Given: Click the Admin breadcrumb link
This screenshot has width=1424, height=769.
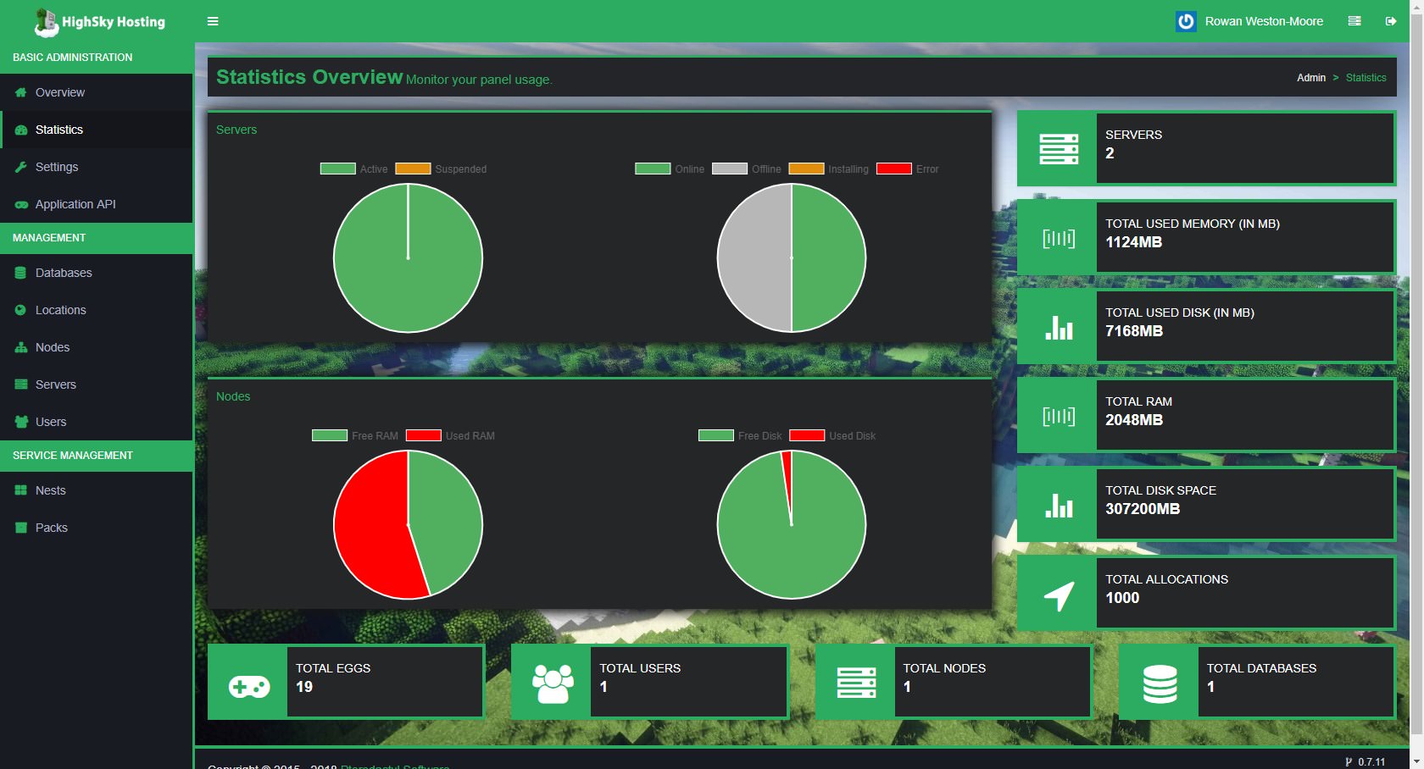Looking at the screenshot, I should coord(1310,78).
